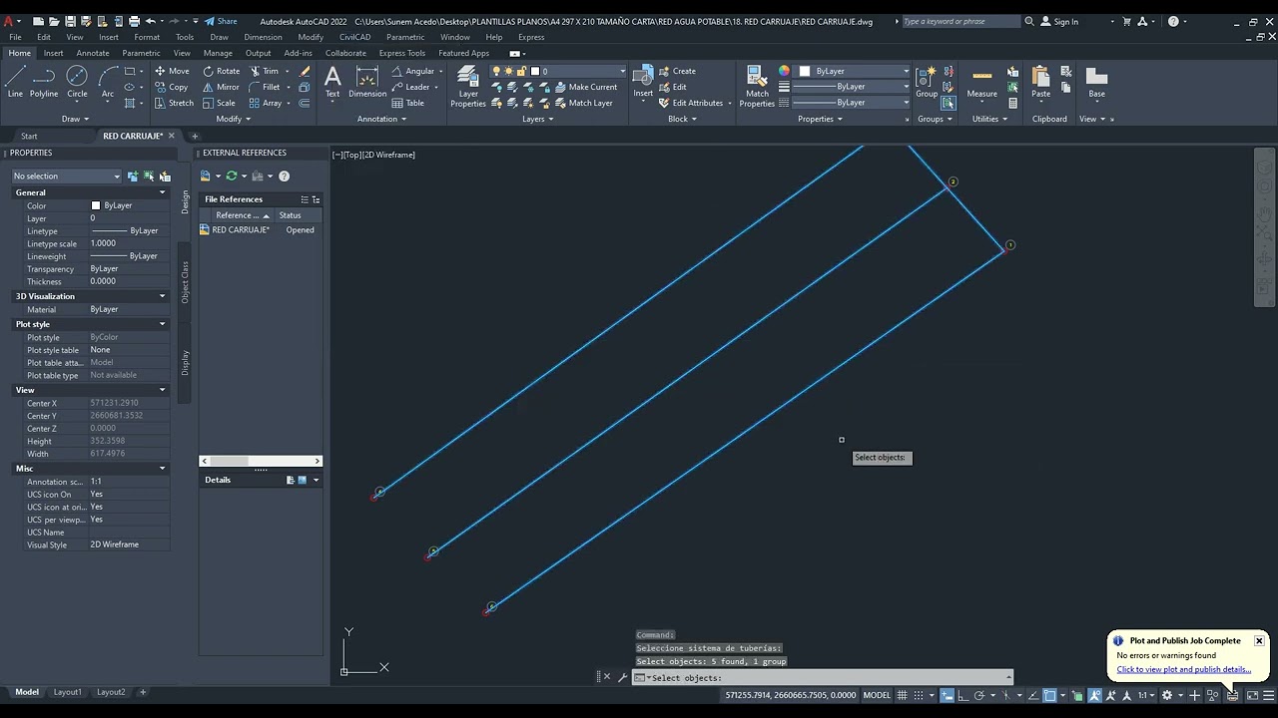Viewport: 1278px width, 718px height.
Task: Open the plot and publish details link
Action: click(x=1183, y=669)
